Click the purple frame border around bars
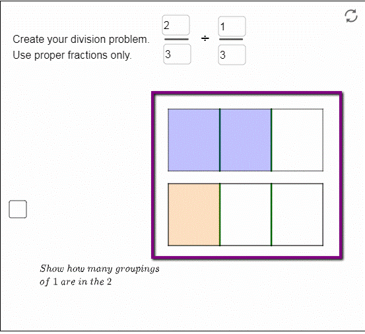Image resolution: width=365 pixels, height=334 pixels. pos(247,93)
